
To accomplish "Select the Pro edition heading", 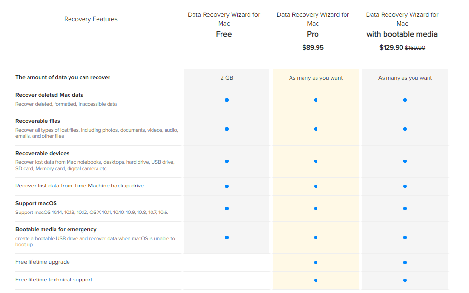I will click(313, 34).
